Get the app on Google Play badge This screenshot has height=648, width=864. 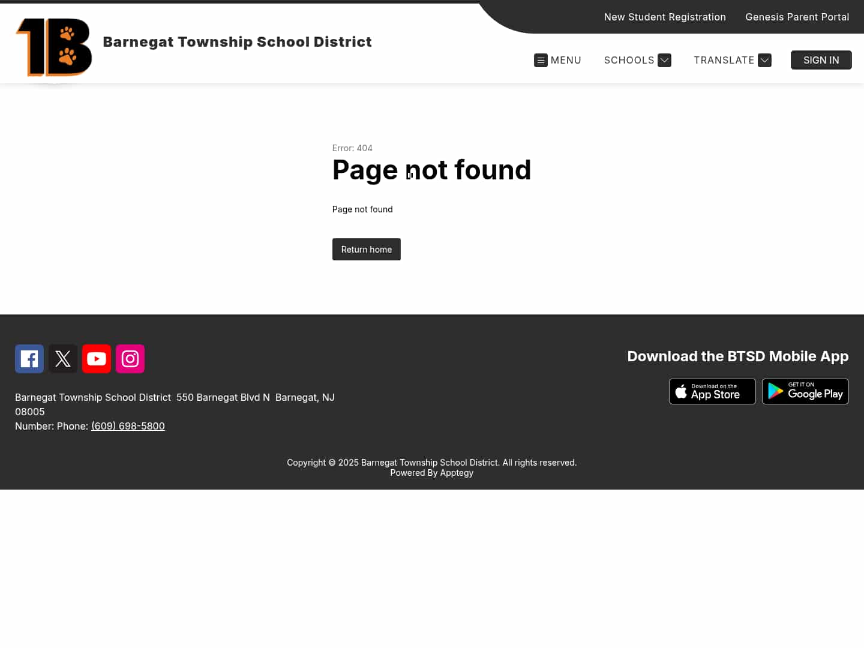805,391
